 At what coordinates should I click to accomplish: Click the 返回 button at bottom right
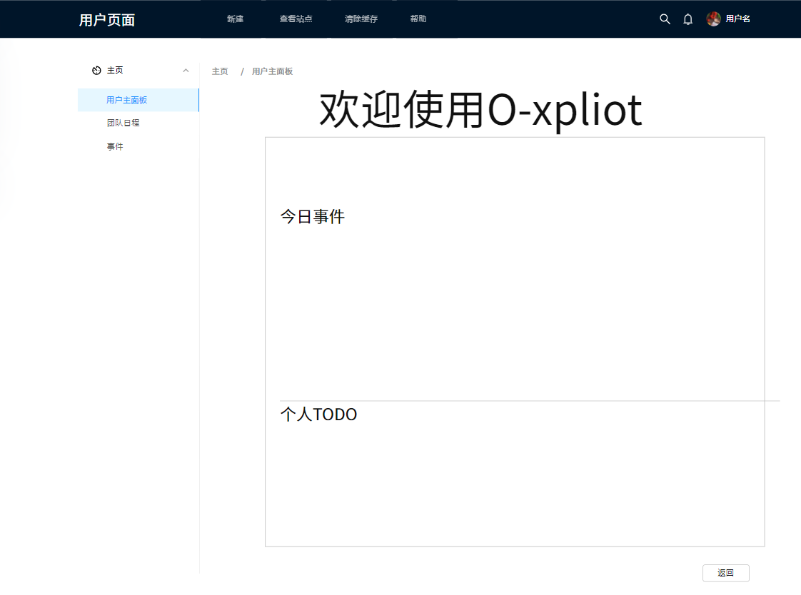click(725, 573)
